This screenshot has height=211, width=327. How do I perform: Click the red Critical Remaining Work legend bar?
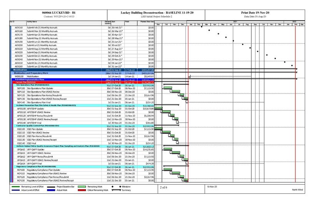point(82,190)
